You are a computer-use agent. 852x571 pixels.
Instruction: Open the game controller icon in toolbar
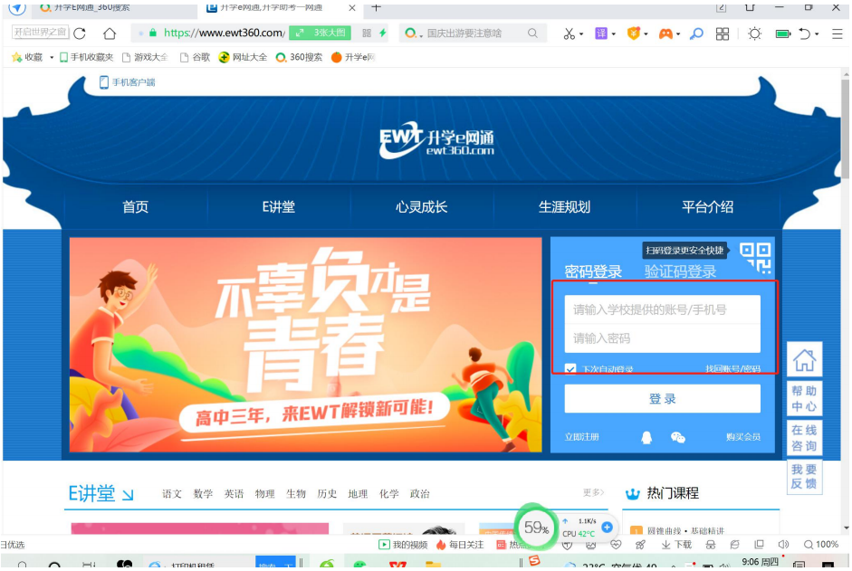[x=665, y=33]
